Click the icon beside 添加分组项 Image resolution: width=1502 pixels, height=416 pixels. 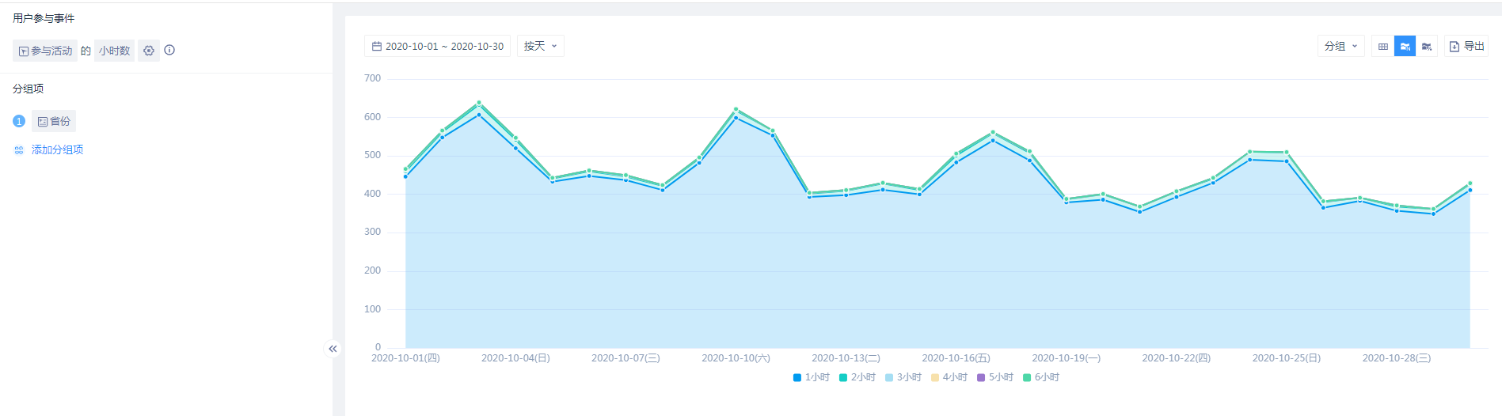(19, 150)
